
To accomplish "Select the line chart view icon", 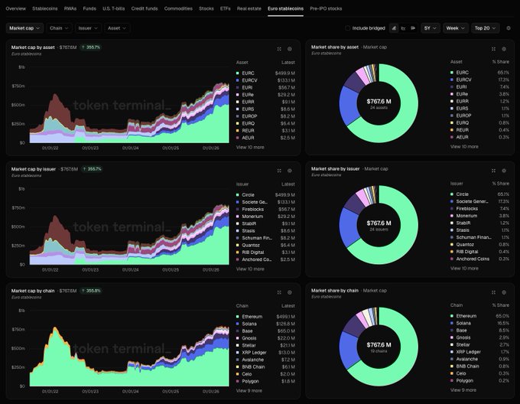I will [x=403, y=28].
